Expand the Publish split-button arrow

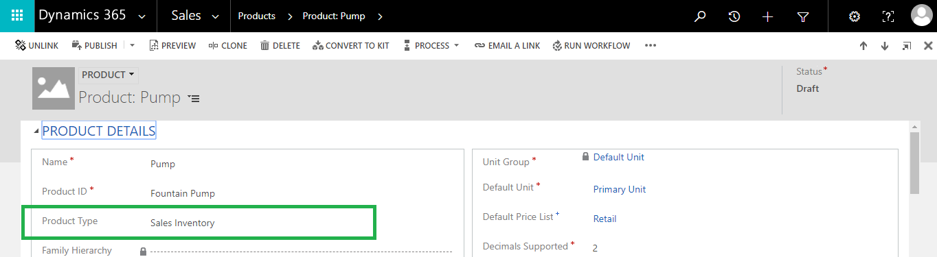133,46
